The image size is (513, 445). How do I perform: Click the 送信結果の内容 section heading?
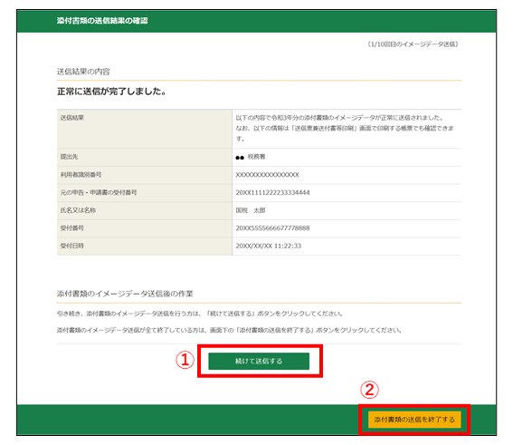coord(83,72)
